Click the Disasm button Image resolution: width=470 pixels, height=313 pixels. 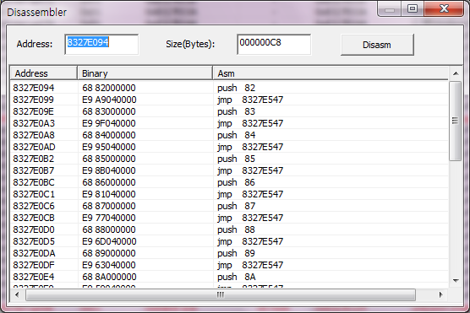coord(377,45)
